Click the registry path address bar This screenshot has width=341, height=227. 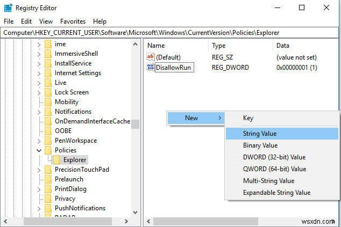tap(170, 33)
